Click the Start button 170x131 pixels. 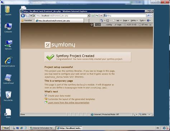click(x=5, y=128)
